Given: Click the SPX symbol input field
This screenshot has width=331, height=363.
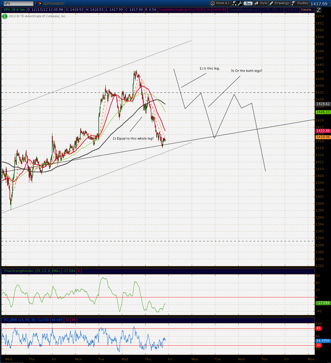Looking at the screenshot, I should 18,4.
